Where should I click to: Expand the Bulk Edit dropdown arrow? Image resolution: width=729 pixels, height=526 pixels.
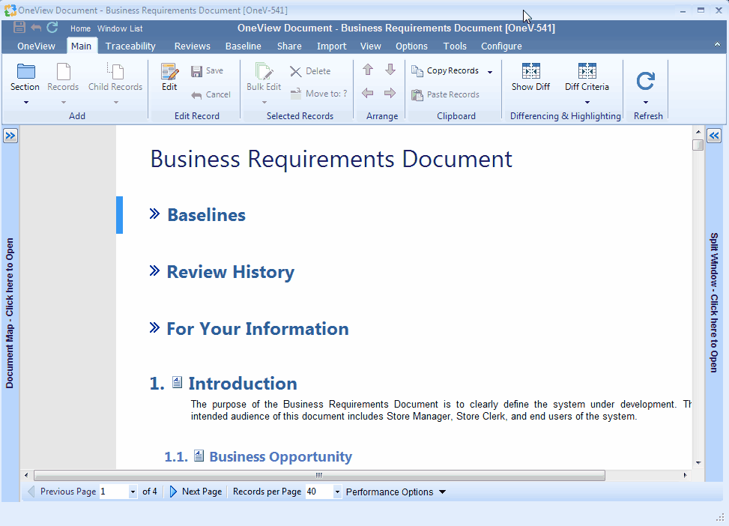[x=264, y=103]
